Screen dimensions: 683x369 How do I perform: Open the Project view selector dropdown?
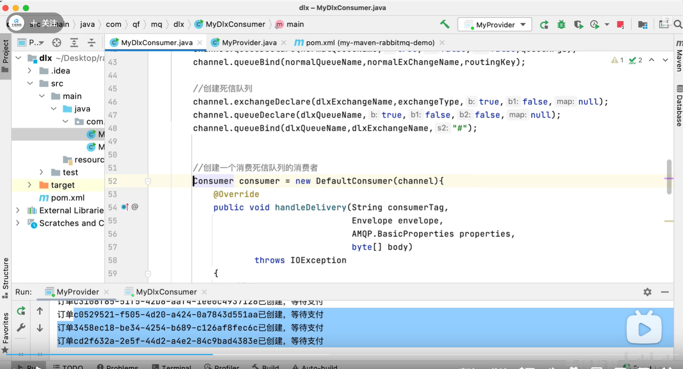click(x=31, y=42)
